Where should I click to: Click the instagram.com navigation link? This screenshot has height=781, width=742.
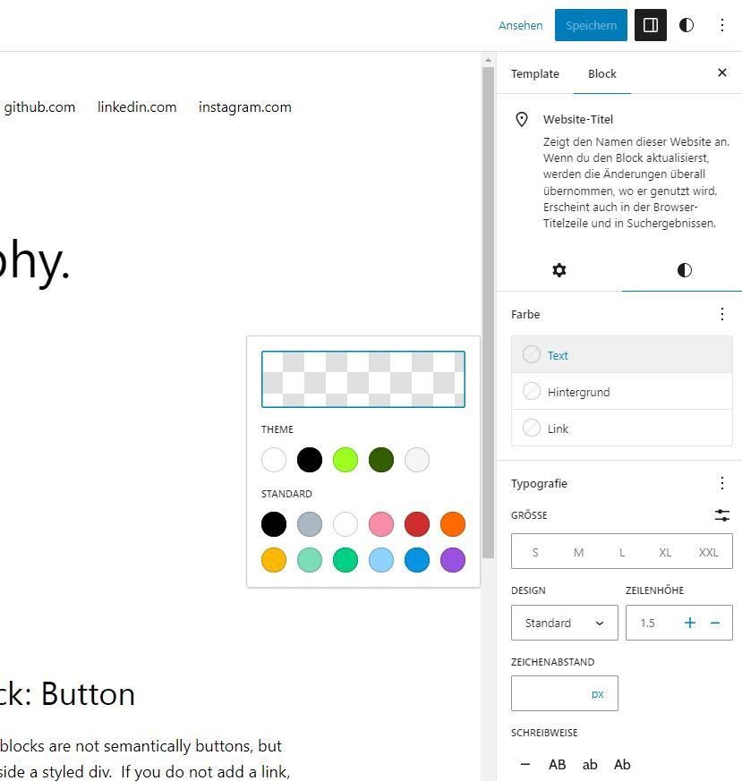(x=244, y=107)
